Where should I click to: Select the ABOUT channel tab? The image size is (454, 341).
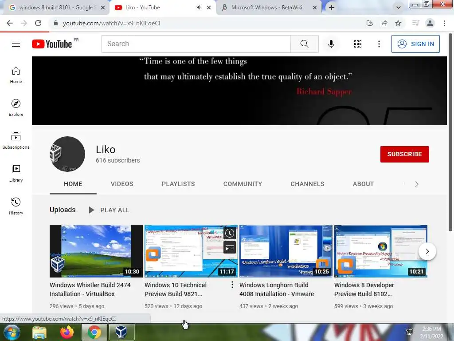point(363,184)
